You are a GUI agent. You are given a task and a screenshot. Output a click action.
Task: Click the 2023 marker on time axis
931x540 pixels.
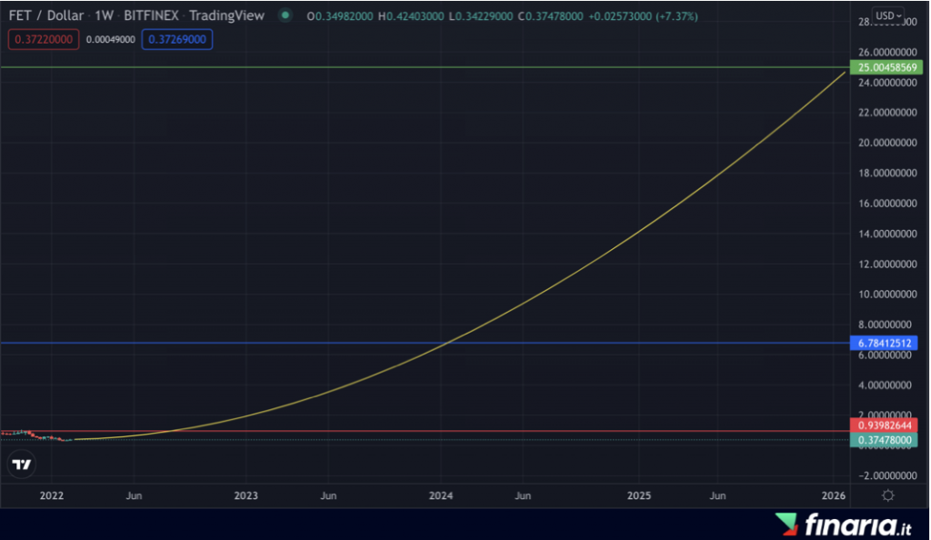245,495
